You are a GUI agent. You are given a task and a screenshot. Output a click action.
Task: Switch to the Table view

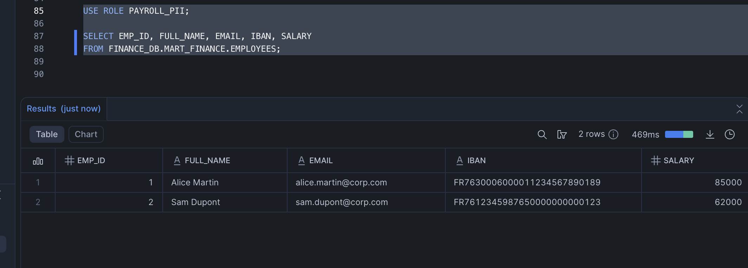[x=47, y=134]
